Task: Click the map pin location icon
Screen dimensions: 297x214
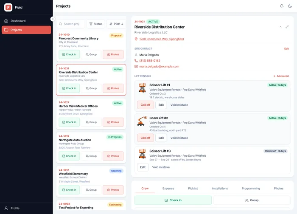Action: click(136, 39)
